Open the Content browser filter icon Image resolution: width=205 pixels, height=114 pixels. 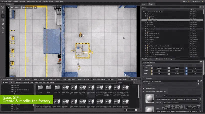coord(135,83)
